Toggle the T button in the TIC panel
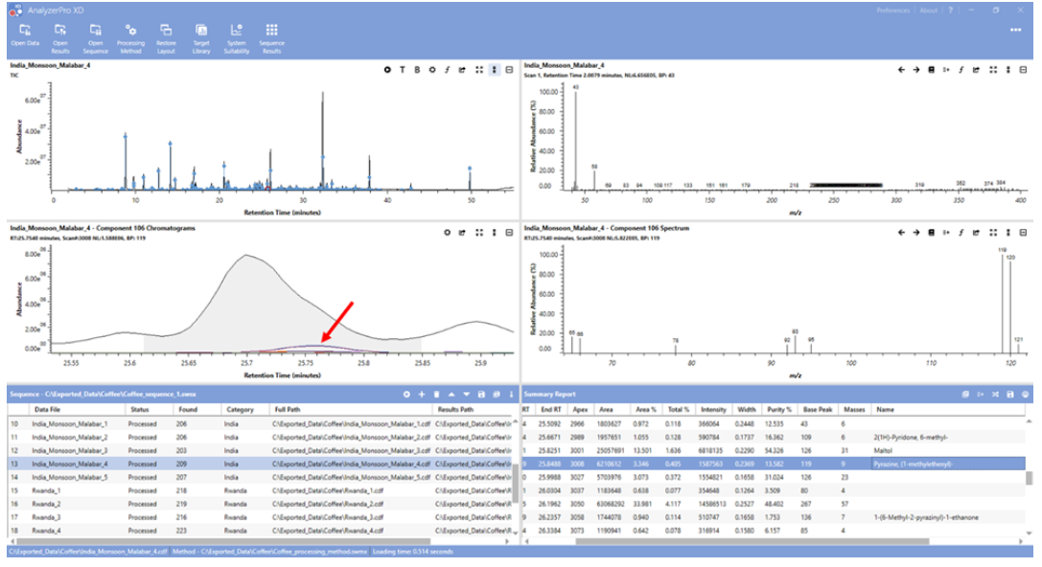This screenshot has height=567, width=1042. (403, 70)
